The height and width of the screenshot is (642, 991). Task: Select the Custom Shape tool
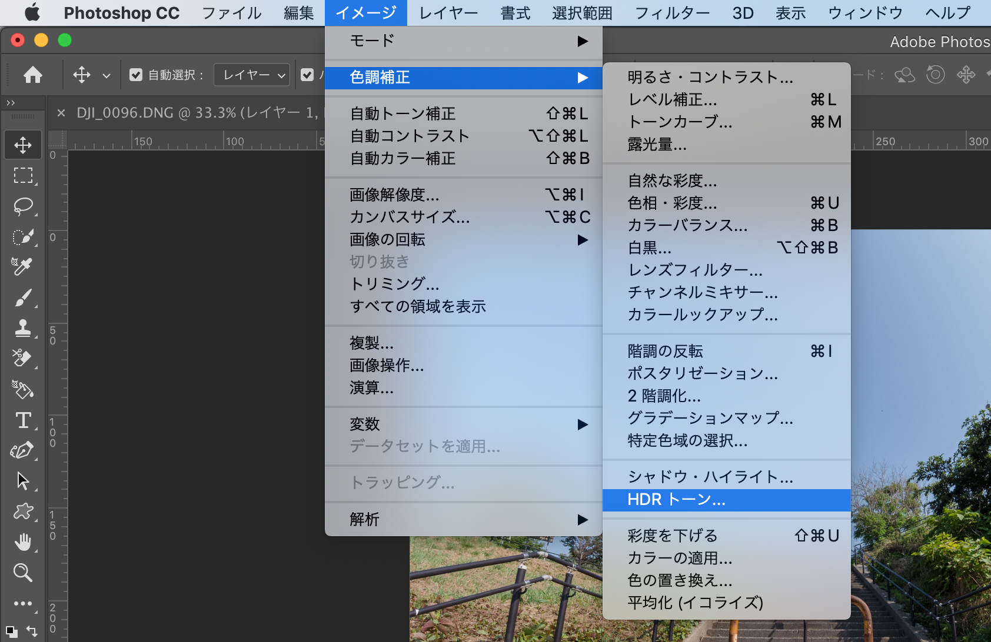(x=23, y=511)
